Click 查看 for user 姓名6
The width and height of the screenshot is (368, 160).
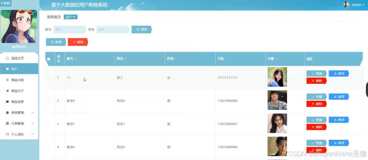[x=316, y=143]
